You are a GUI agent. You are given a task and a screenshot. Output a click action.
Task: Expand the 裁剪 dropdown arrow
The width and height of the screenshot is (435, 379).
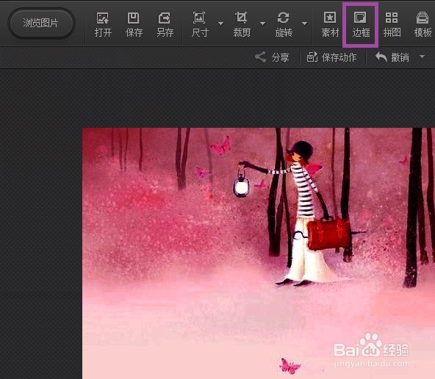point(263,24)
